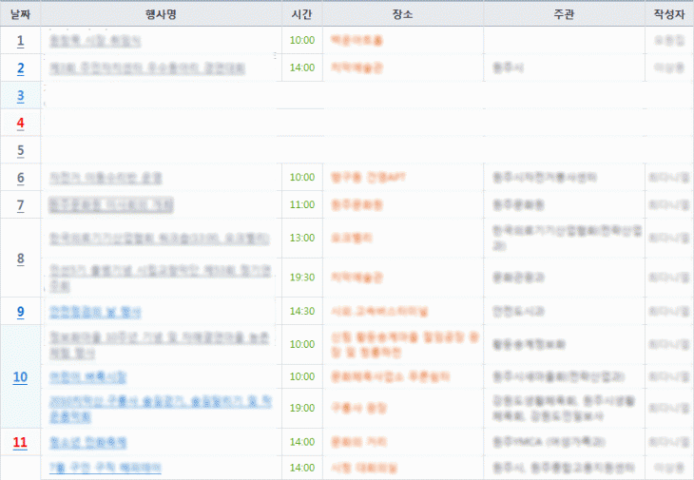
Task: Open the 14:30 event on date 9
Action: point(94,311)
